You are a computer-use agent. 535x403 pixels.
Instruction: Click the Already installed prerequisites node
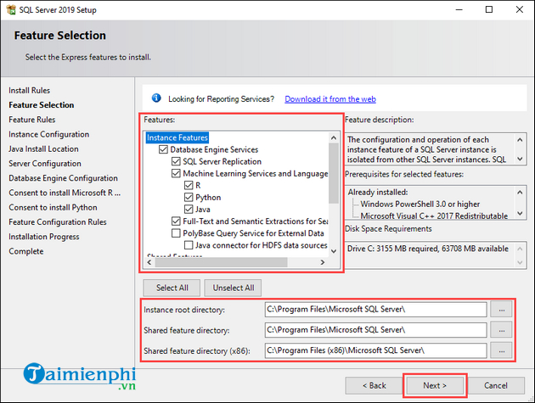point(378,193)
